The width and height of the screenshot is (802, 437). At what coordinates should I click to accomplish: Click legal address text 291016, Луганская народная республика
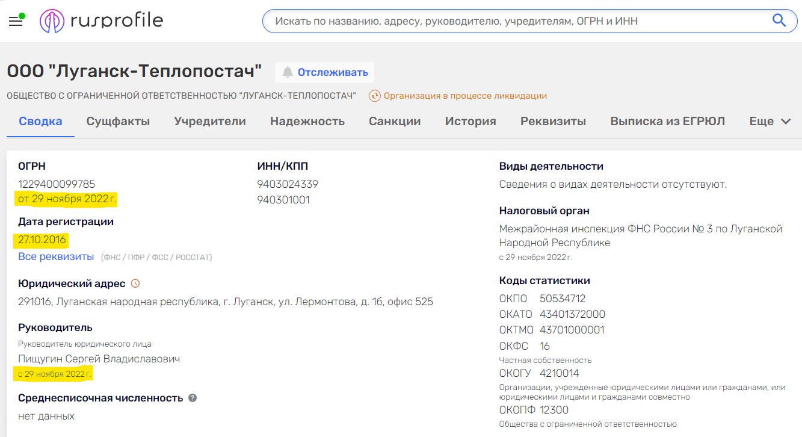pyautogui.click(x=226, y=302)
